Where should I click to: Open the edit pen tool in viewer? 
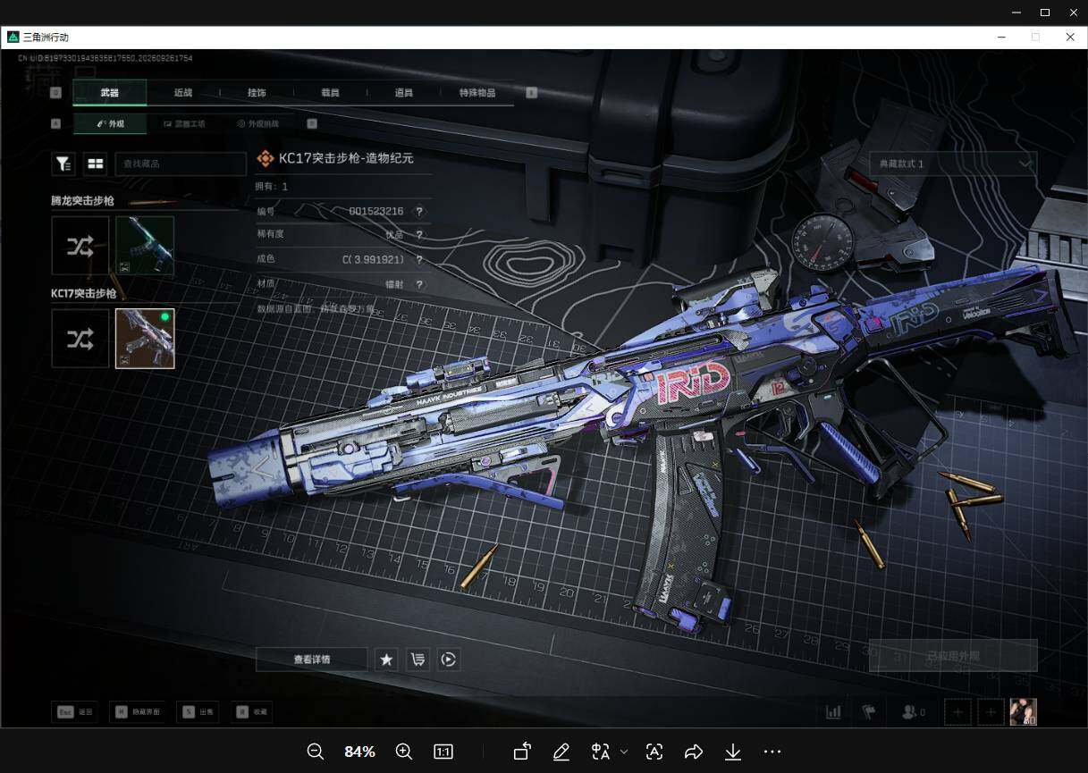tap(561, 752)
